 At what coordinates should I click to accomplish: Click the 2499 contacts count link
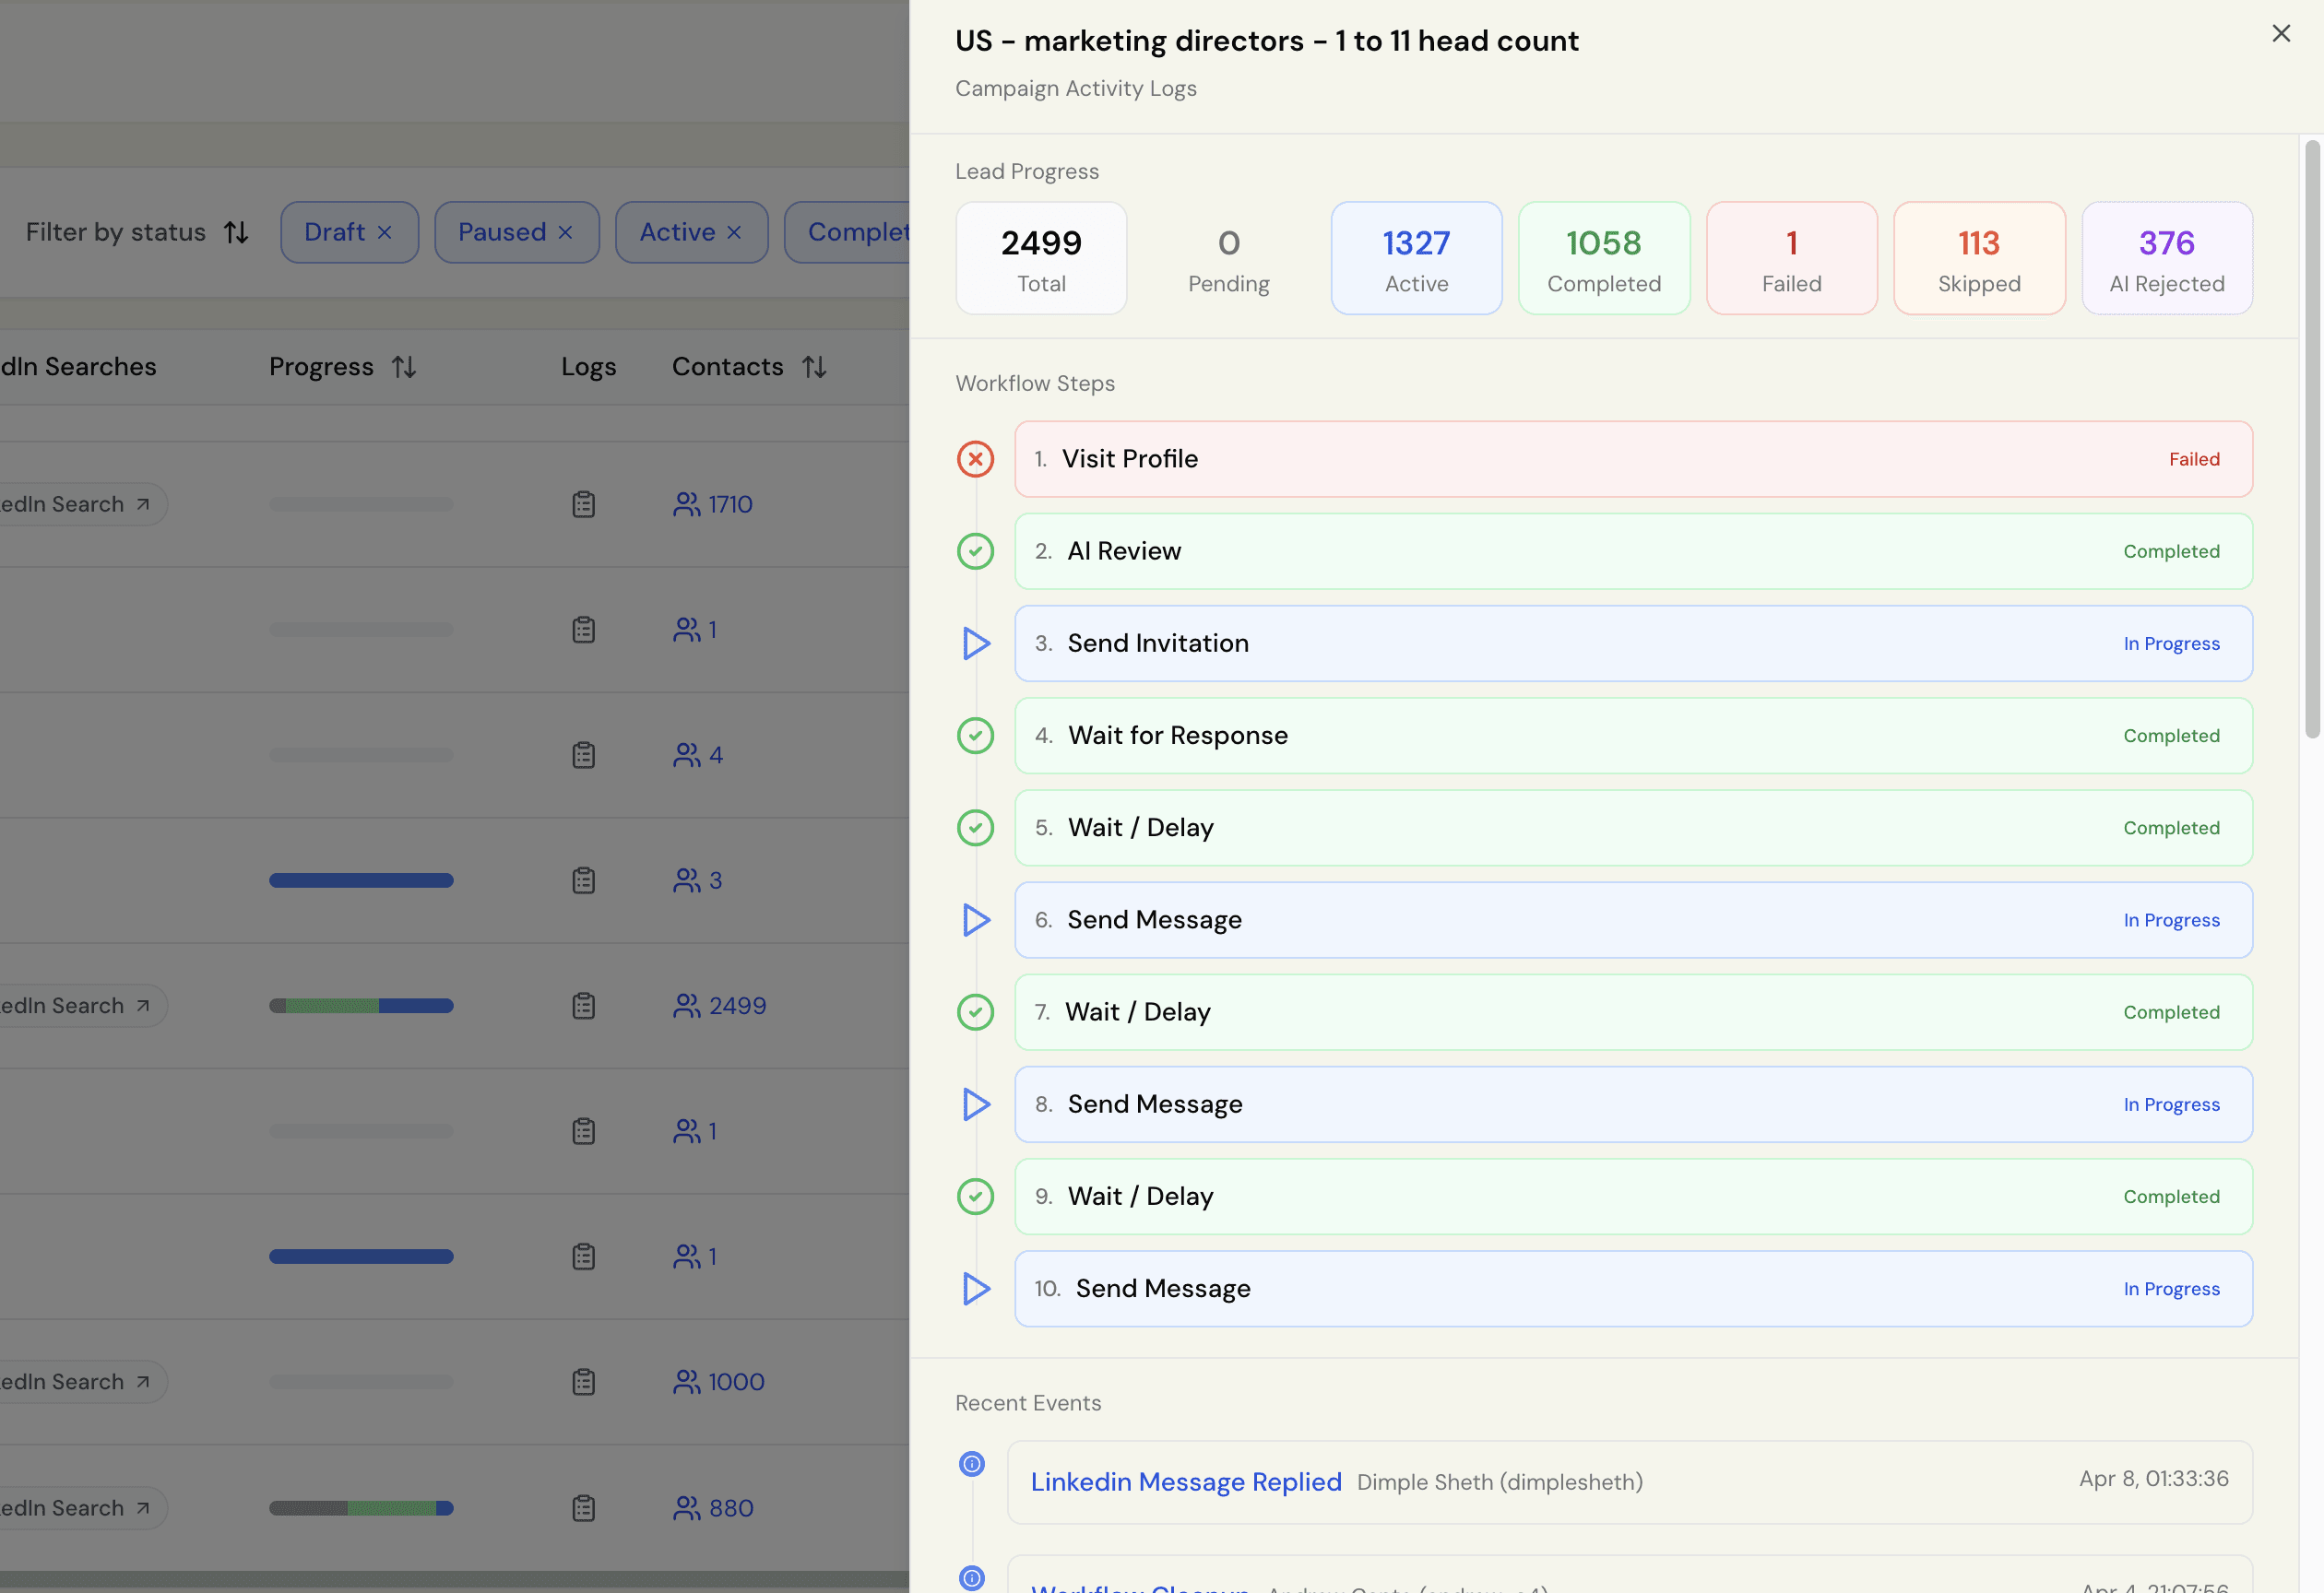tap(736, 1006)
